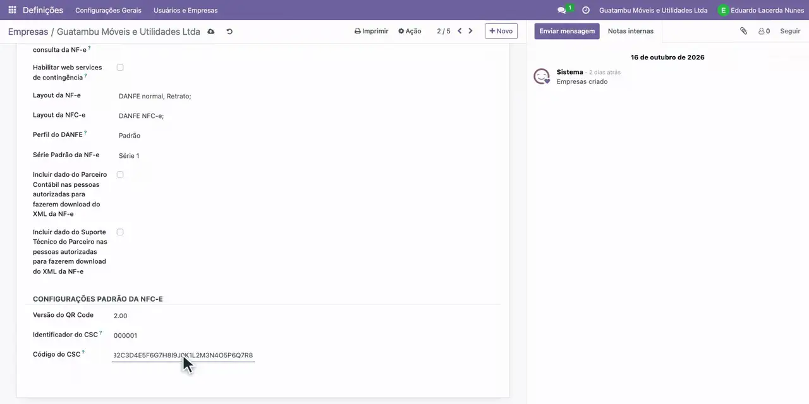
Task: Go to previous record arrow
Action: (459, 31)
